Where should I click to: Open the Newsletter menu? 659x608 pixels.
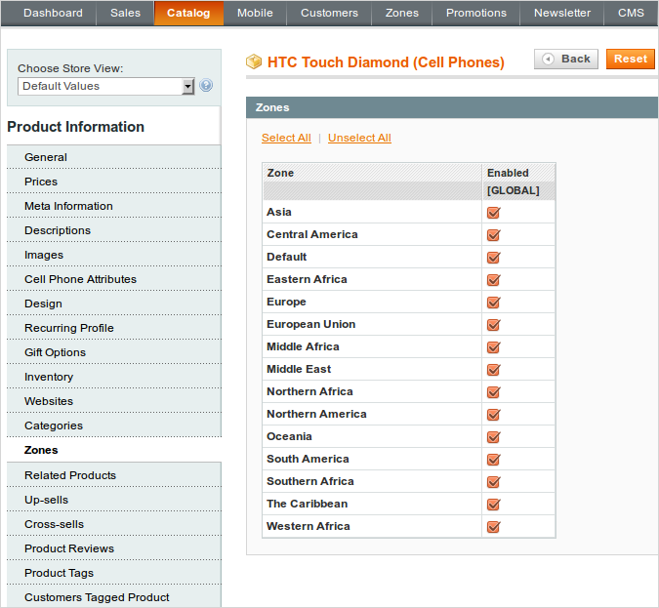click(562, 13)
